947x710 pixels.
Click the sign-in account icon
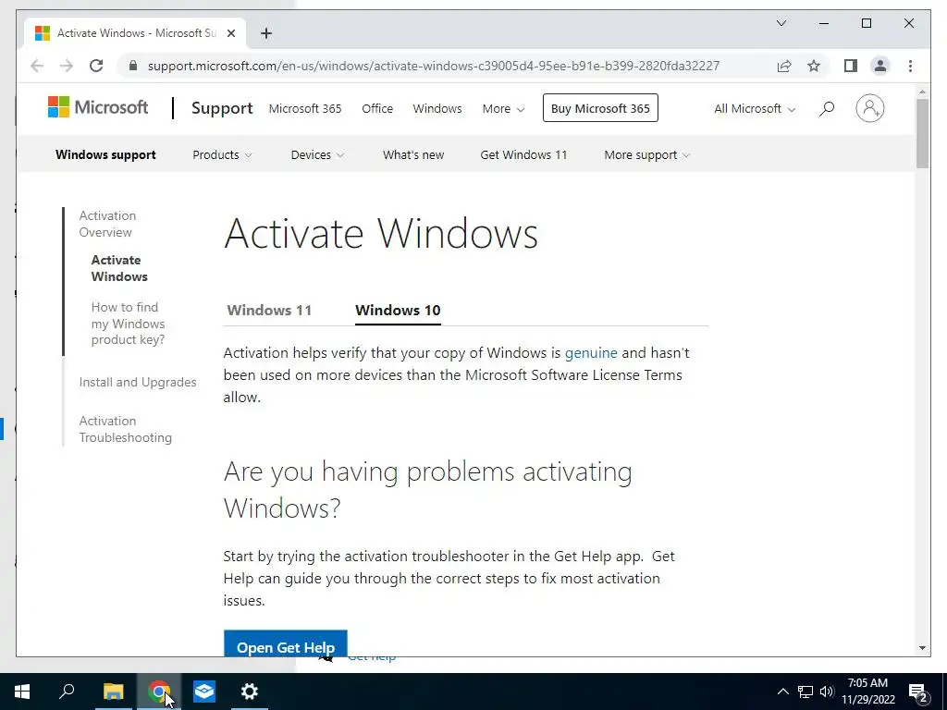pos(869,109)
